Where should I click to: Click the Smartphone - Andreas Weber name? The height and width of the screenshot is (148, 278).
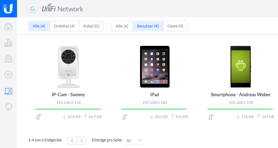coord(240,94)
